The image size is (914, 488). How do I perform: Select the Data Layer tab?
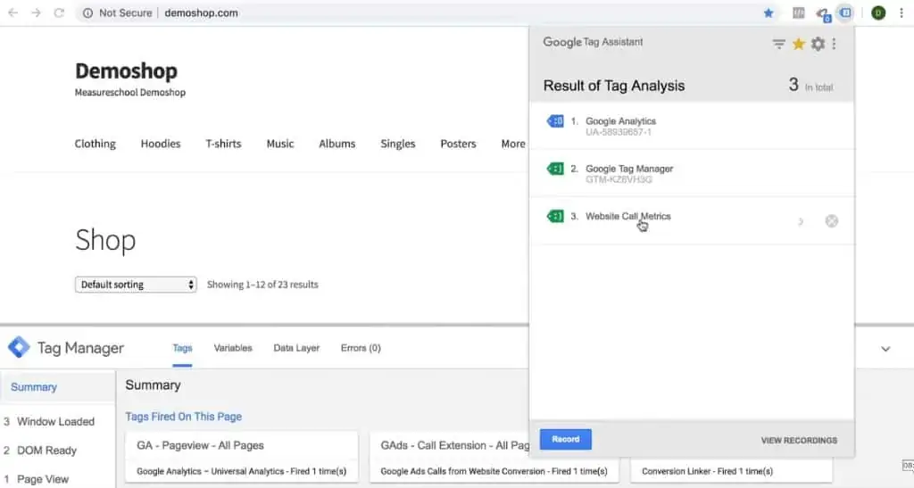point(296,348)
